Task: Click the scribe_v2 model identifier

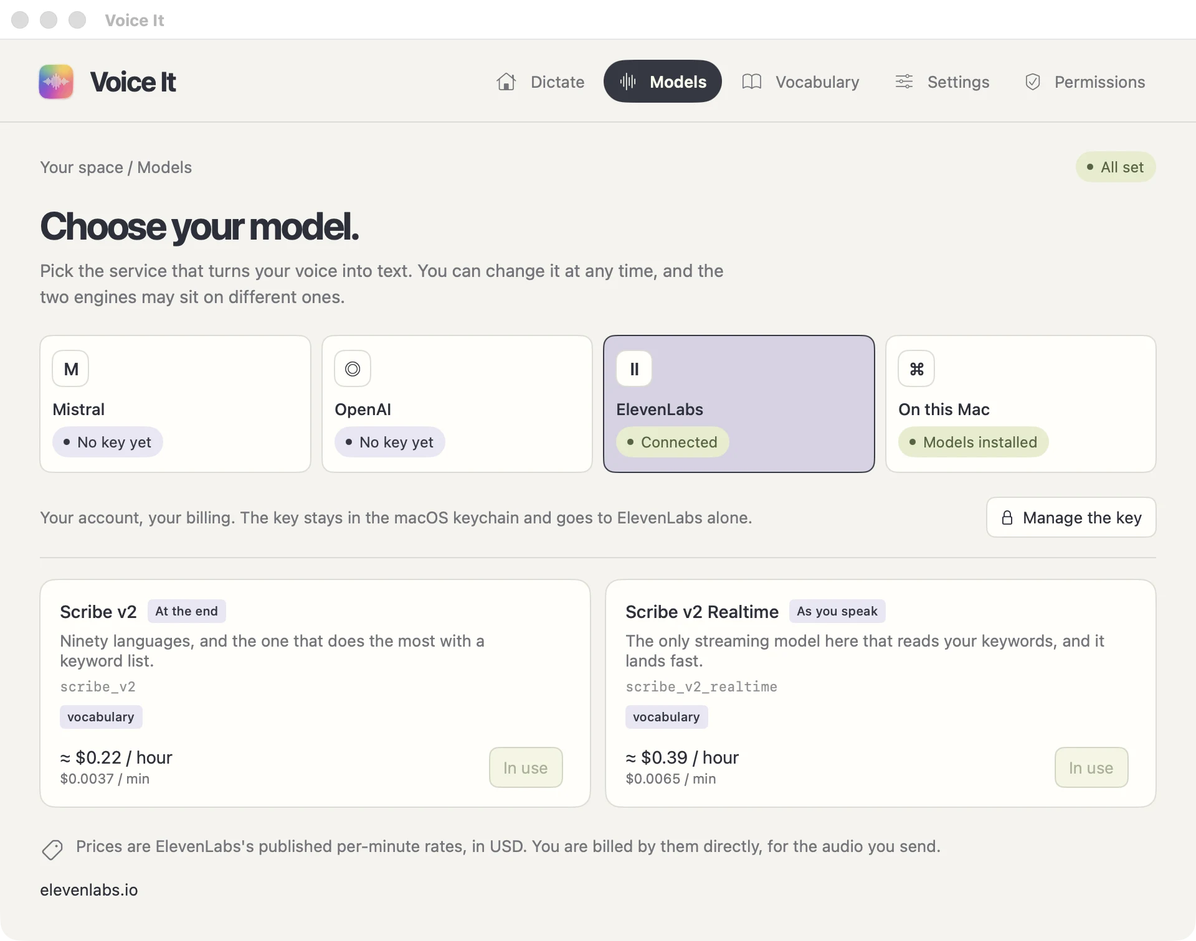Action: click(98, 686)
